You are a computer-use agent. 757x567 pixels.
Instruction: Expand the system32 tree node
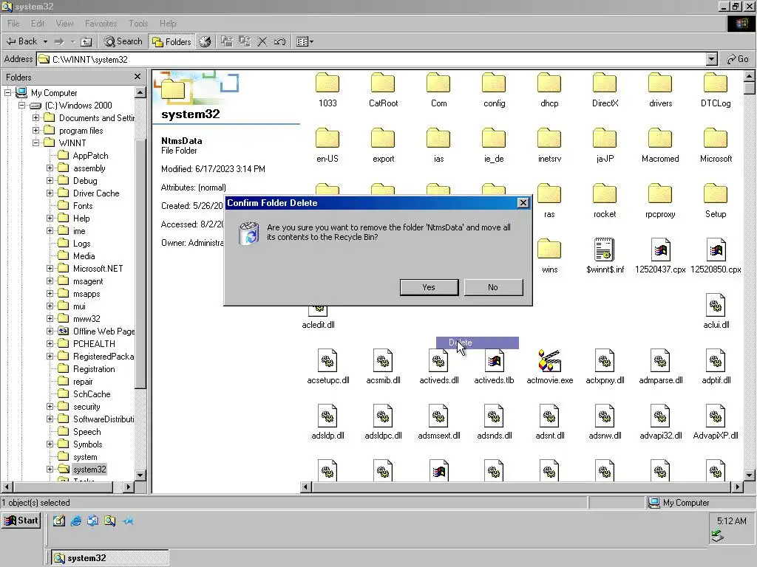50,469
